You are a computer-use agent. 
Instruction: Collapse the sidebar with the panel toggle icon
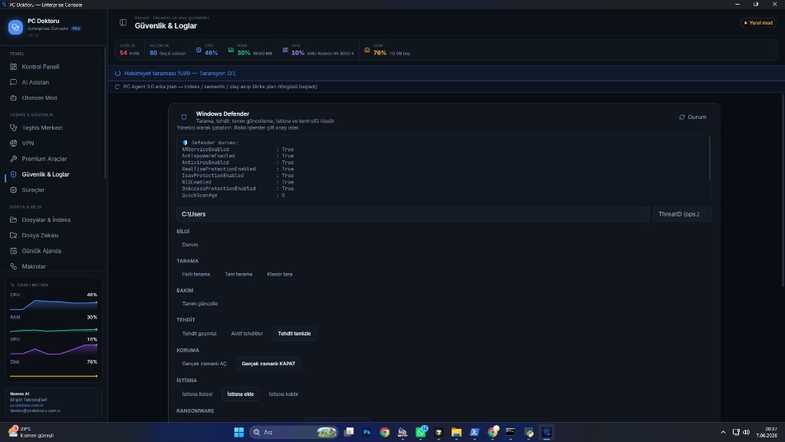click(x=123, y=22)
